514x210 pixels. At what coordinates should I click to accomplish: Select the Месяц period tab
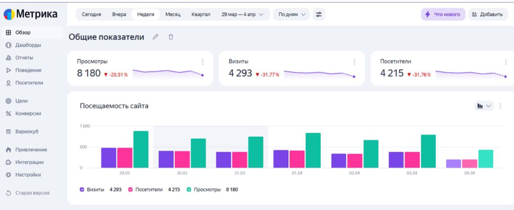point(173,14)
